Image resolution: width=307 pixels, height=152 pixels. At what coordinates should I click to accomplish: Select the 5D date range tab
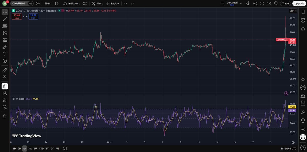pos(19,148)
